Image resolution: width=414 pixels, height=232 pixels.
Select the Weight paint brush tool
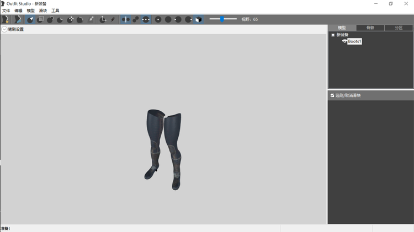coord(91,19)
